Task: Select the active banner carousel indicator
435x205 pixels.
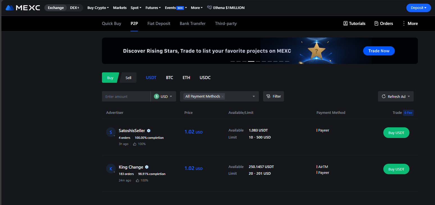Action: (251, 61)
